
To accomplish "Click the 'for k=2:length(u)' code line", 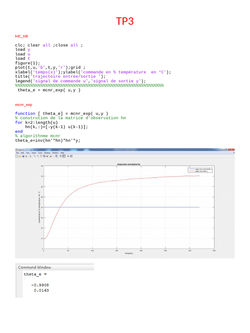I will [36, 123].
